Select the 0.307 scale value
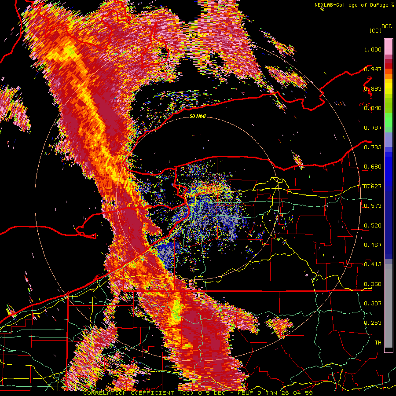Image resolution: width=396 pixels, height=396 pixels. [x=373, y=303]
